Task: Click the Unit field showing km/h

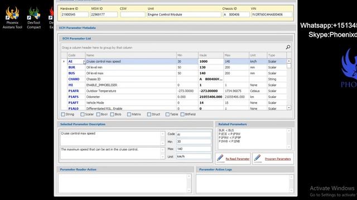Action: pos(194,156)
